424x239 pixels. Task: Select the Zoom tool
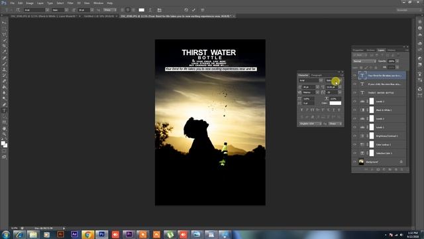4,134
